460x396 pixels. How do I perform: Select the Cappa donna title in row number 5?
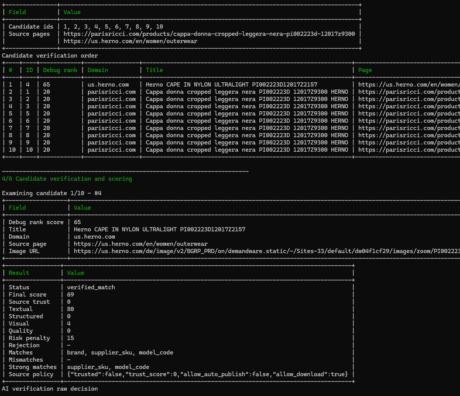247,114
